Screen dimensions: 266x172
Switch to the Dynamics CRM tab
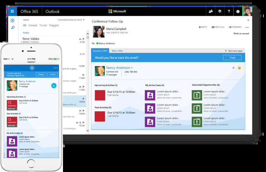[x=100, y=51]
